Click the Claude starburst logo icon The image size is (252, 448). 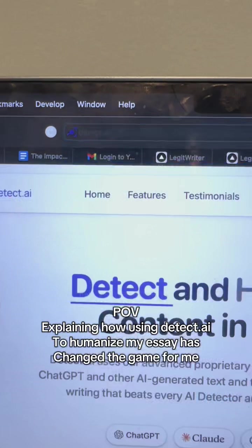click(185, 437)
